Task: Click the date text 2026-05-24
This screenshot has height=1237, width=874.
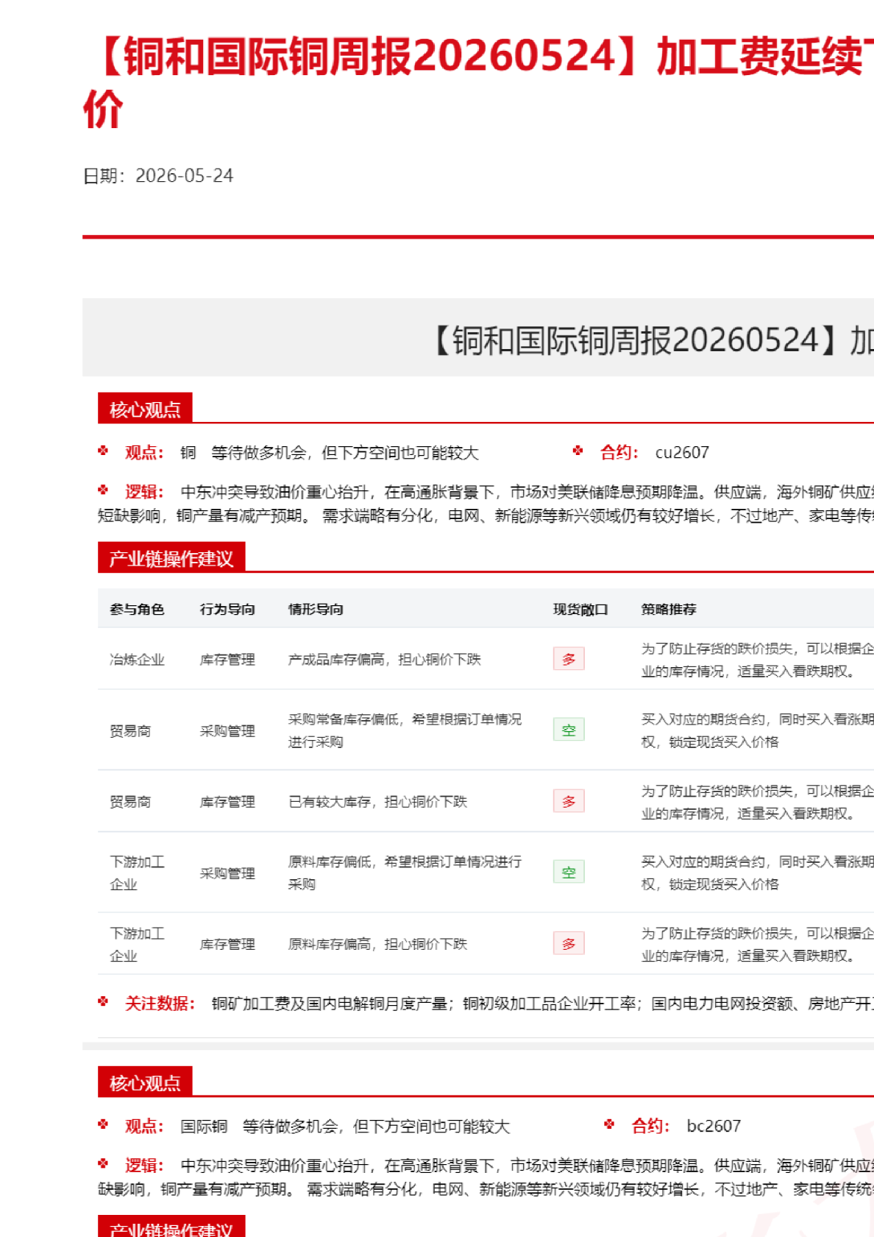Action: (x=184, y=175)
